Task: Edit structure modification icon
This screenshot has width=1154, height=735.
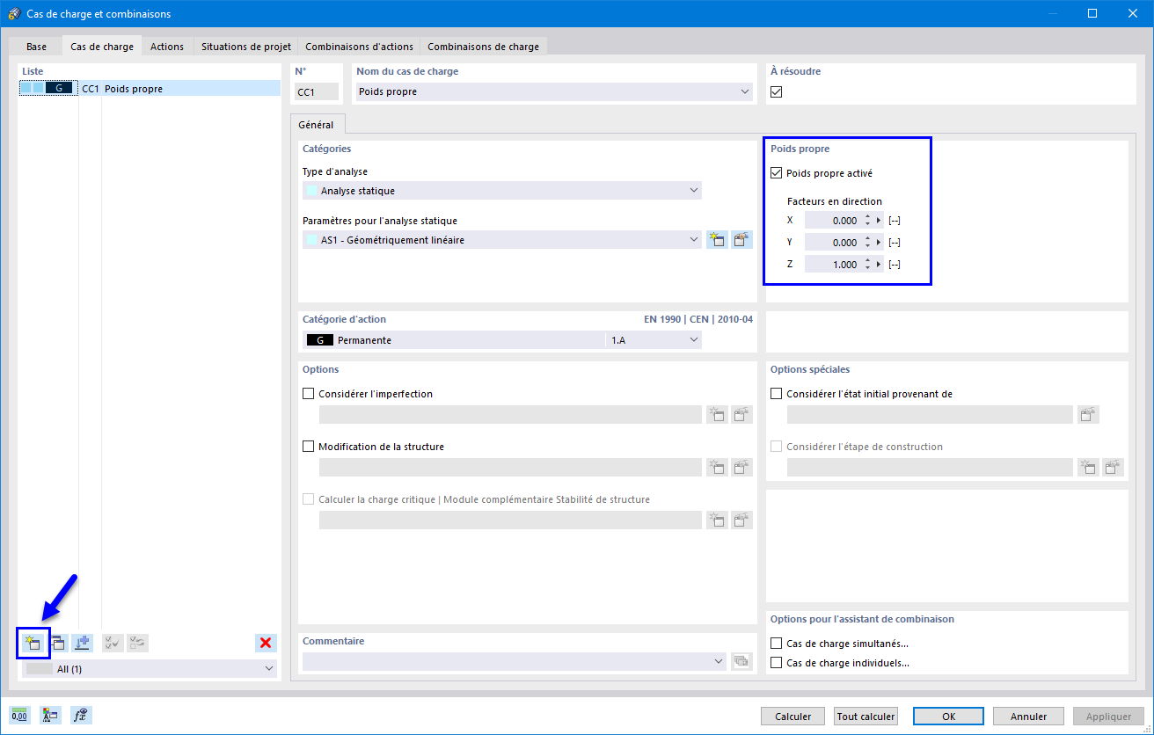Action: (742, 468)
